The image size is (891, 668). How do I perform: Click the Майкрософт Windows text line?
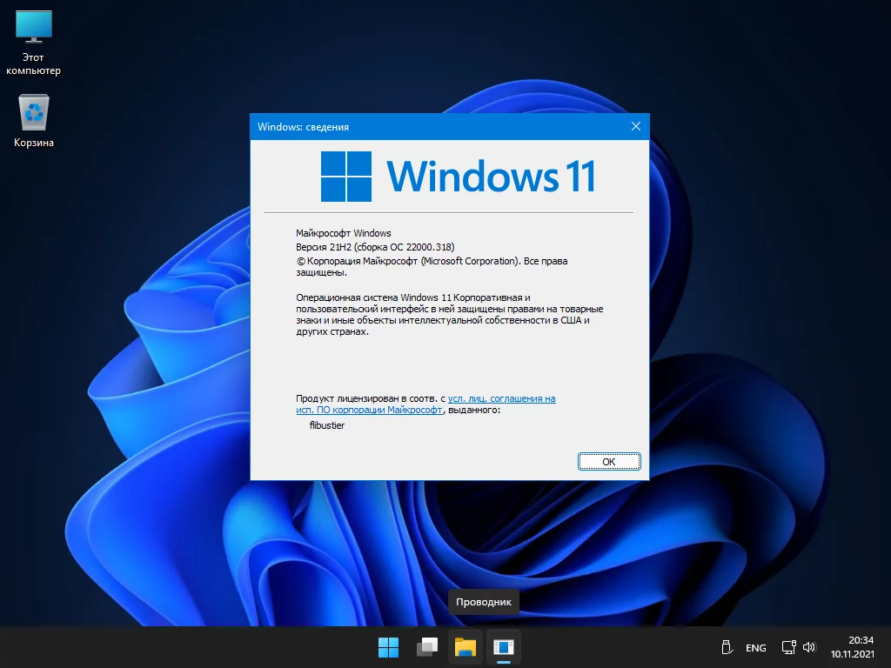point(343,233)
